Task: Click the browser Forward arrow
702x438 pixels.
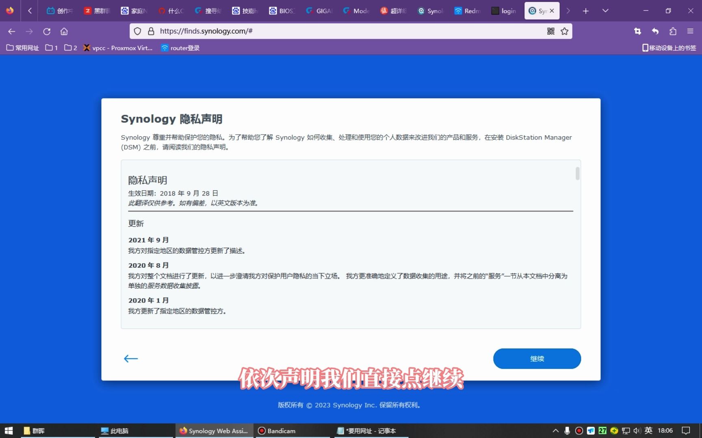Action: point(29,31)
